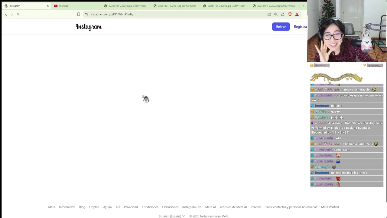Viewport: 387px width, 218px height.
Task: Open the Instagram Lite footer link
Action: point(192,207)
